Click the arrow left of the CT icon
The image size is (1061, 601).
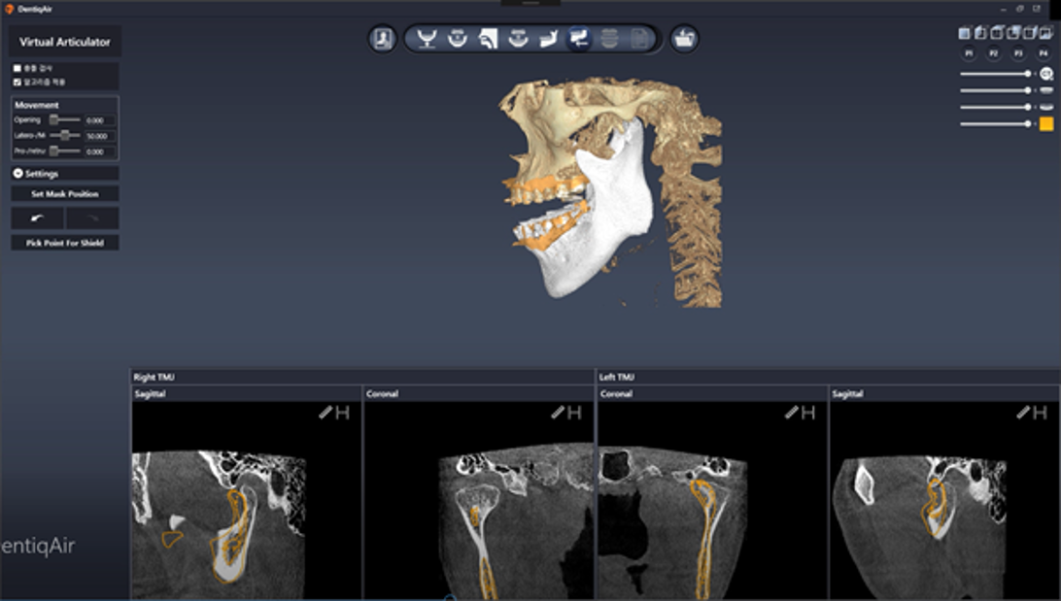click(1035, 74)
